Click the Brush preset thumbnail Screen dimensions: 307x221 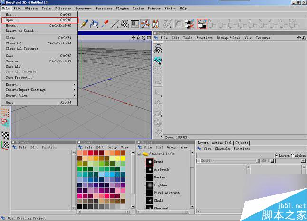click(x=150, y=162)
